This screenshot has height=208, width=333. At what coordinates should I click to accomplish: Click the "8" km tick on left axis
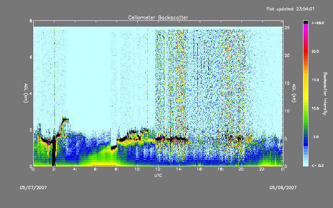(x=31, y=21)
